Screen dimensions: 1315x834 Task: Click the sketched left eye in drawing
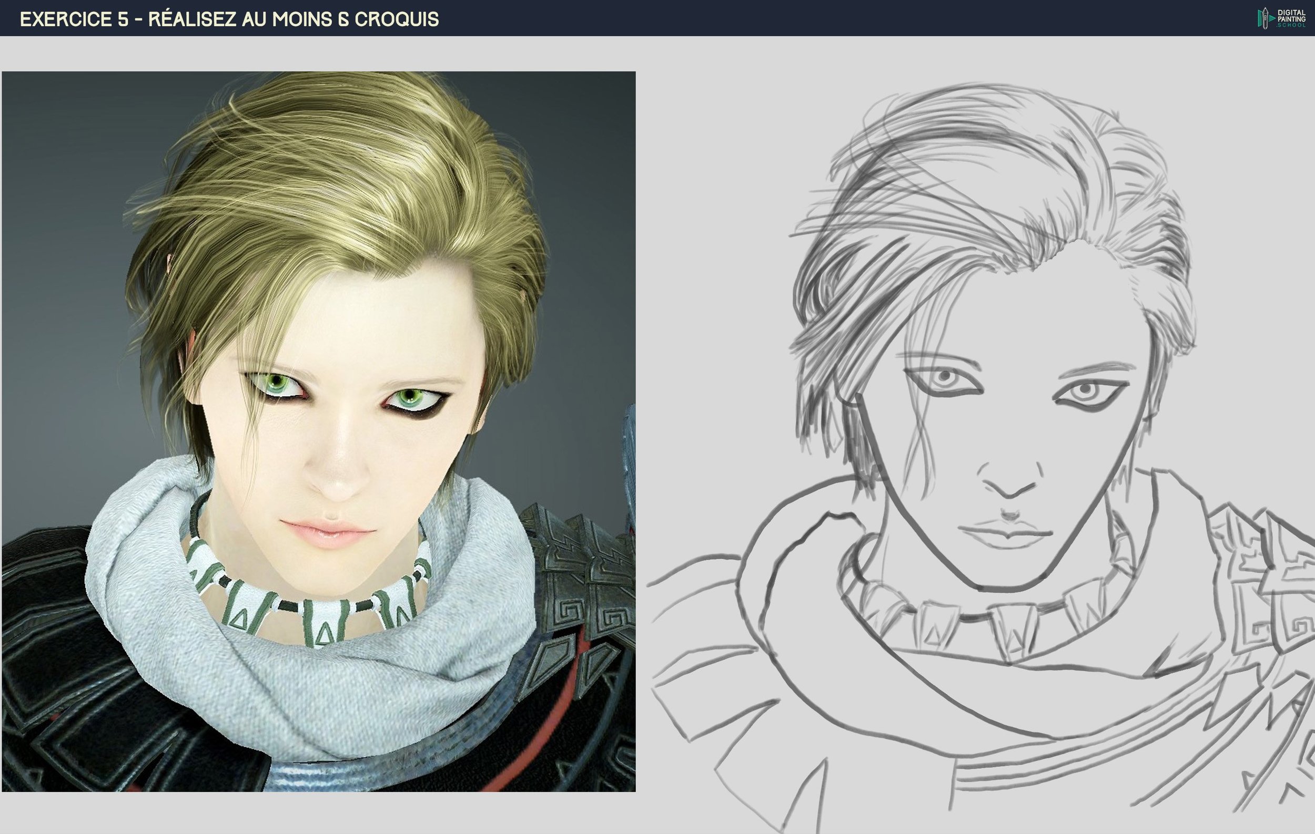coord(945,378)
